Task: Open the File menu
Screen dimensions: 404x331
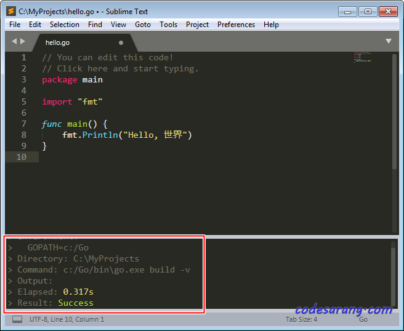Action: (15, 25)
